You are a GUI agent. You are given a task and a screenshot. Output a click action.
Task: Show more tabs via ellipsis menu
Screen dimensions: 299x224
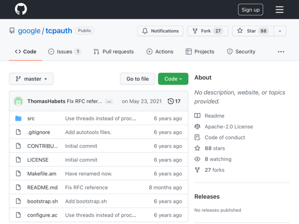coord(281,52)
